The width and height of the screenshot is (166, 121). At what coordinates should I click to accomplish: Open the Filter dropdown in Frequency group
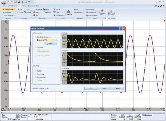point(79,9)
